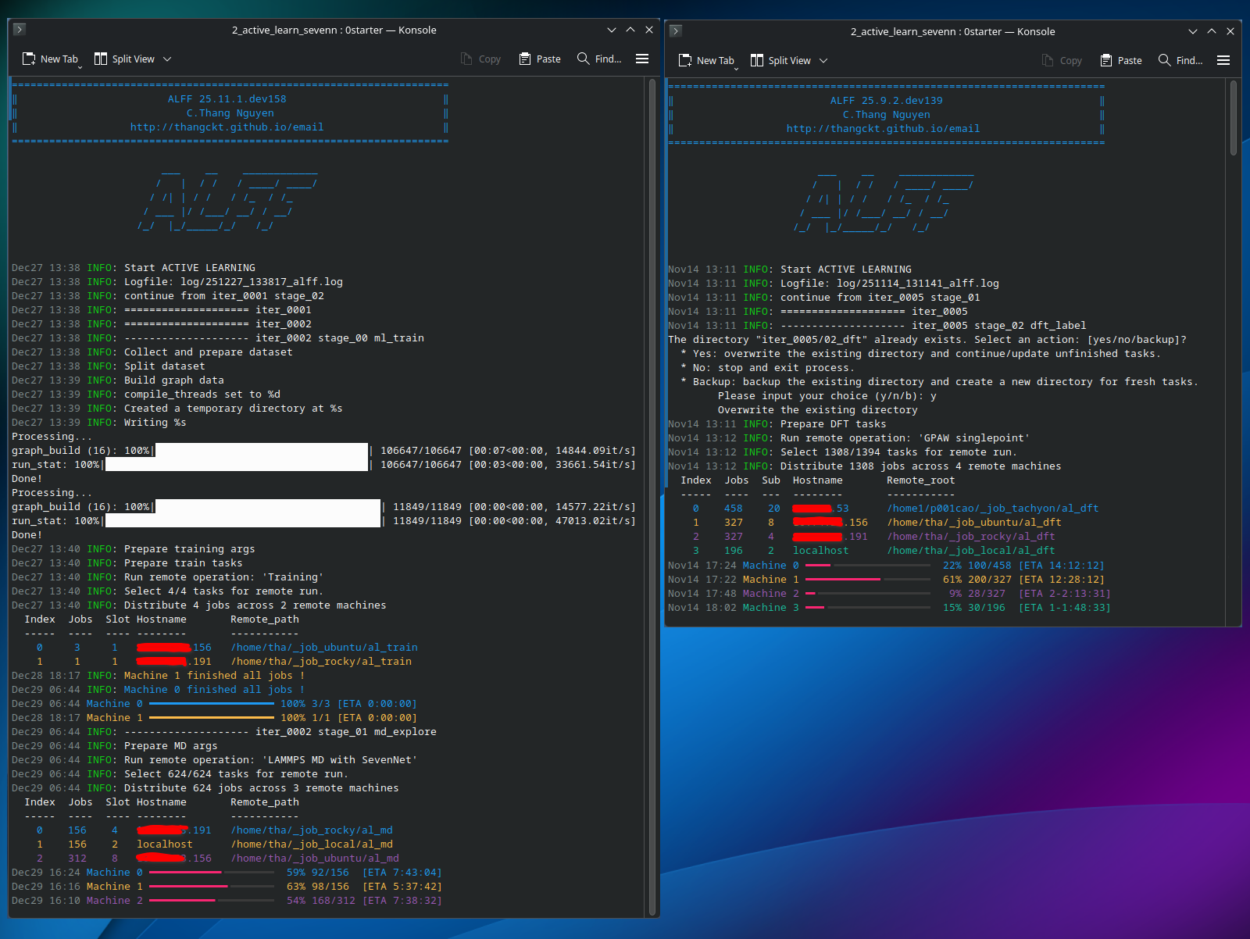Expand Split View dropdown arrow in right Konsole

point(823,61)
